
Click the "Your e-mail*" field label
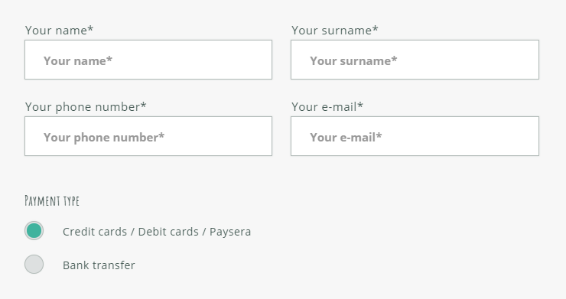click(x=327, y=107)
